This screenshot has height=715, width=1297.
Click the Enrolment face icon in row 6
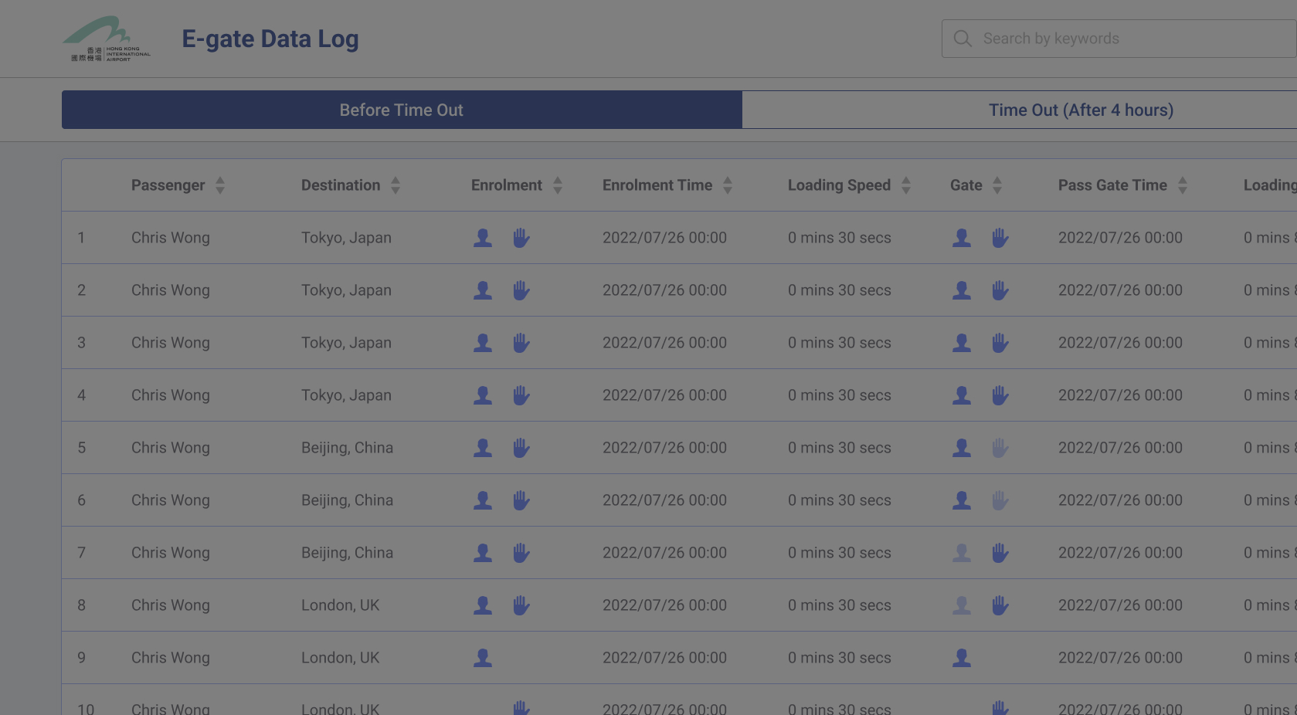pyautogui.click(x=483, y=500)
